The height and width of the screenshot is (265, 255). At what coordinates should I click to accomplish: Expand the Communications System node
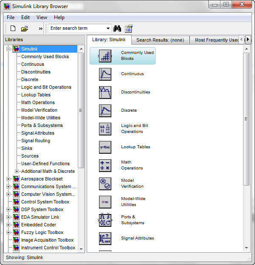pos(8,186)
